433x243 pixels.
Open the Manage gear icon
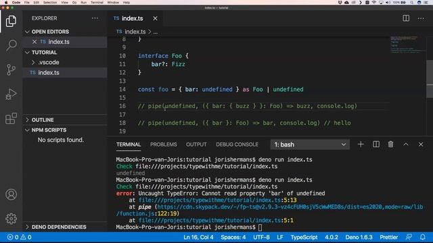pyautogui.click(x=11, y=219)
